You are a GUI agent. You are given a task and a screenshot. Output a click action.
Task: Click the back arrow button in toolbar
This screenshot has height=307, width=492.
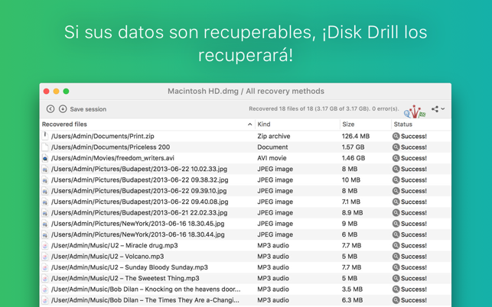point(51,108)
